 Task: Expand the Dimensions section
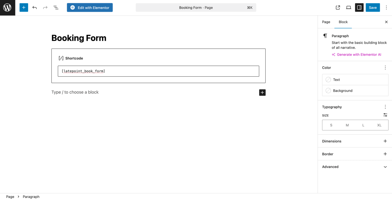tap(385, 141)
